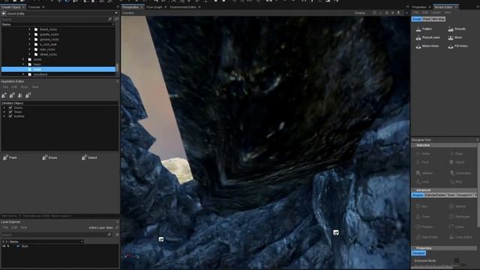Click the first Vegetation Editor toolbar icon
Screen dimensions: 480x270
pos(4,95)
